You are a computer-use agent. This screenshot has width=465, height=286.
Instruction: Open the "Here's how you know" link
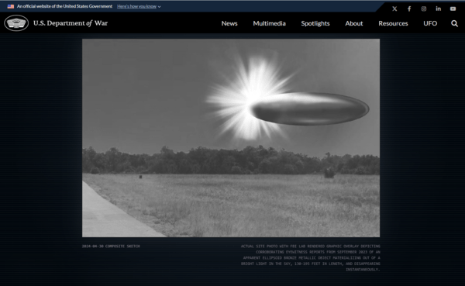(x=136, y=6)
